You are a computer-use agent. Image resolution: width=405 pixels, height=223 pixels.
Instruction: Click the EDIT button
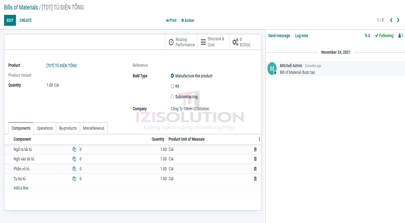point(10,20)
